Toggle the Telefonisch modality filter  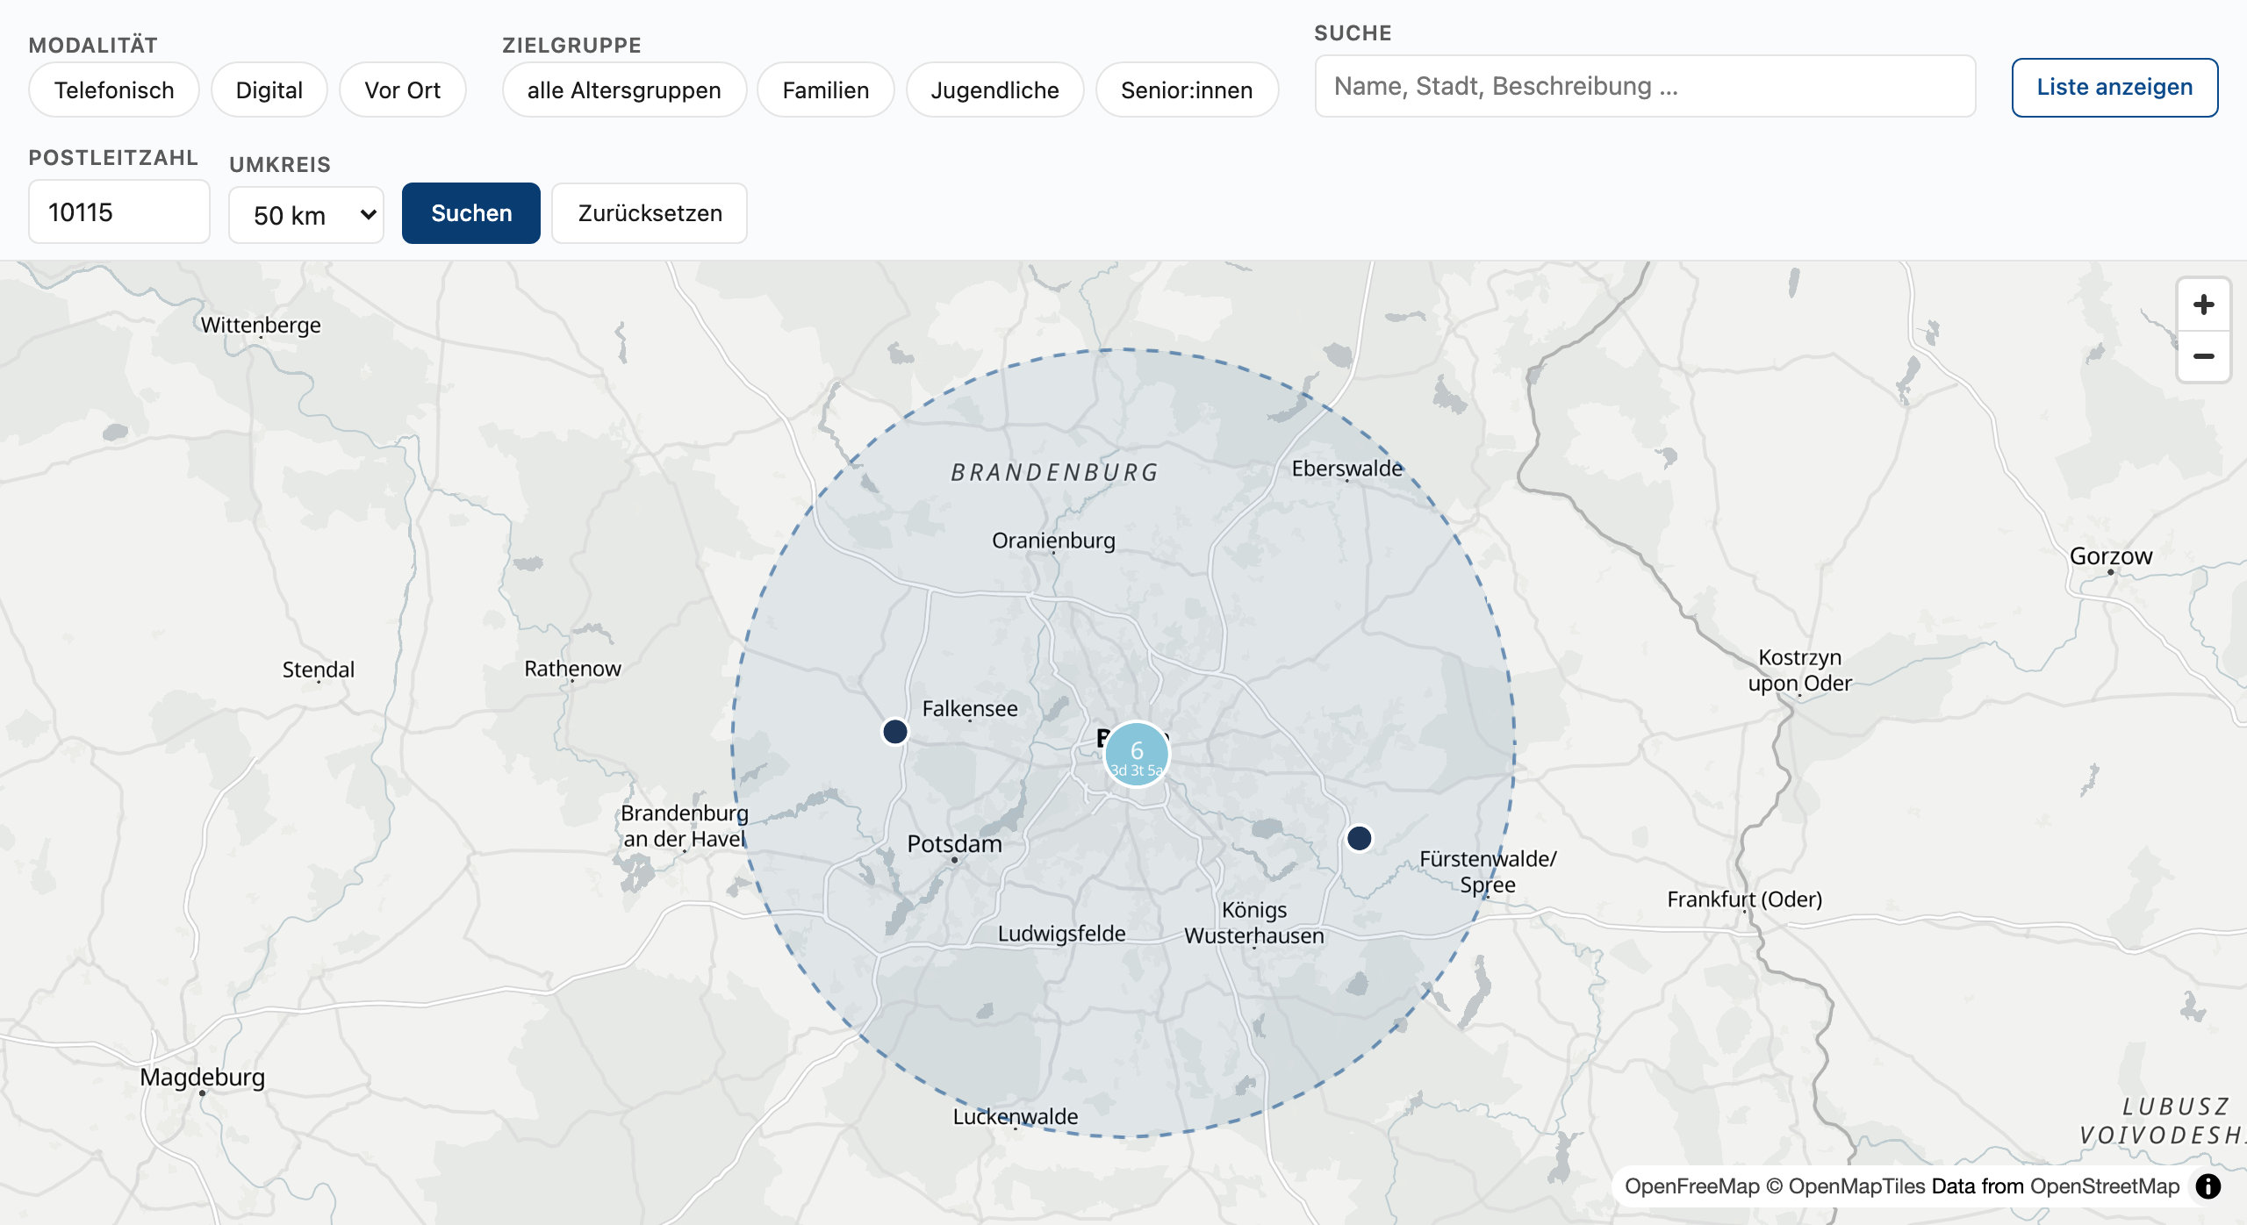point(114,90)
